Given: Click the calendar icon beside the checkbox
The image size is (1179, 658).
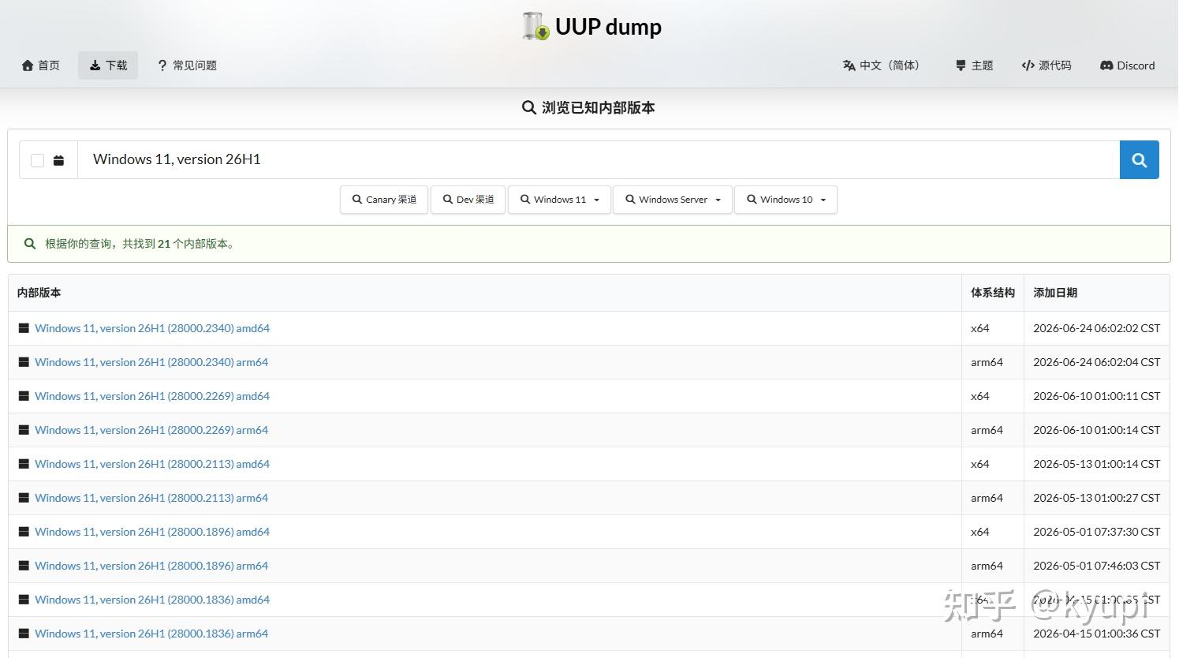Looking at the screenshot, I should (x=58, y=160).
